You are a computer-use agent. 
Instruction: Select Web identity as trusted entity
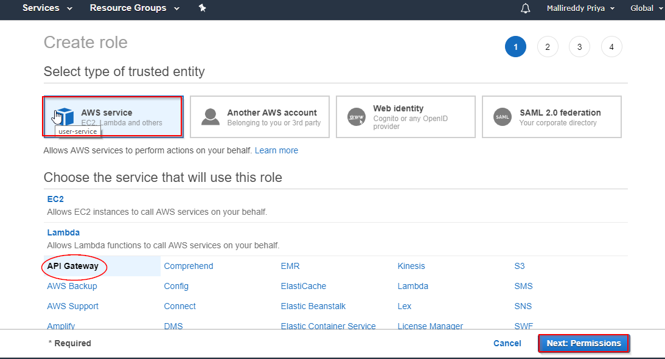(406, 116)
